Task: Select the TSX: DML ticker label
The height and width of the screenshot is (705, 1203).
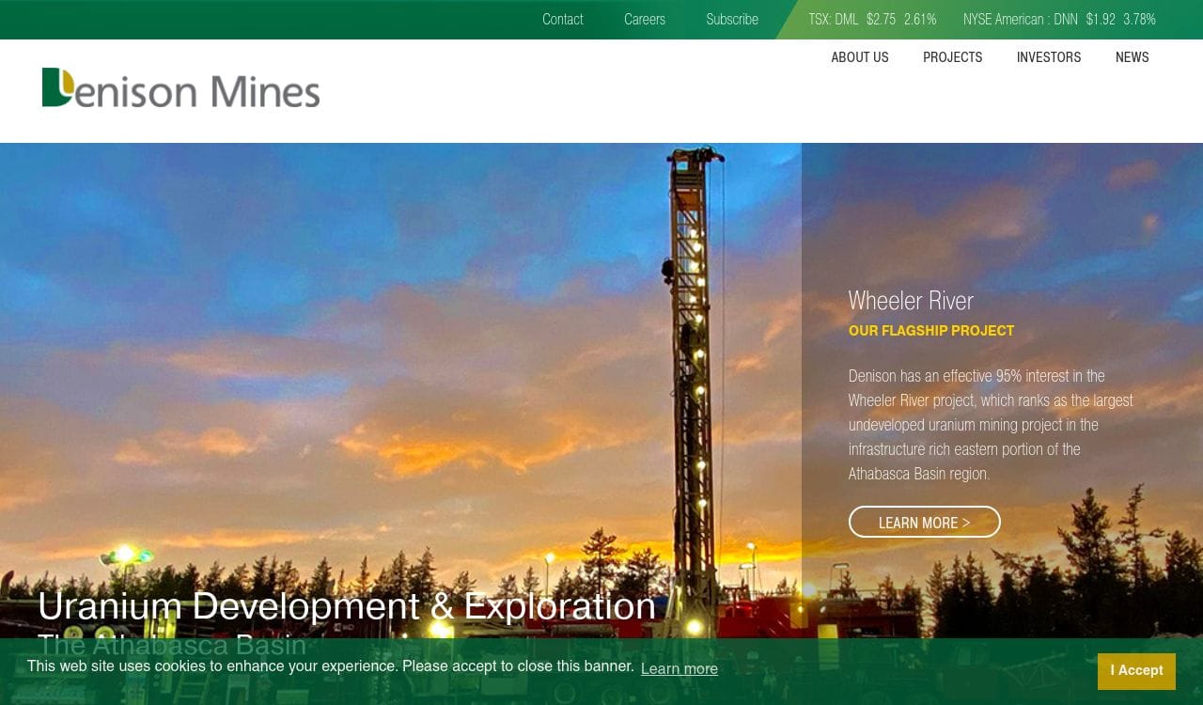Action: 833,20
